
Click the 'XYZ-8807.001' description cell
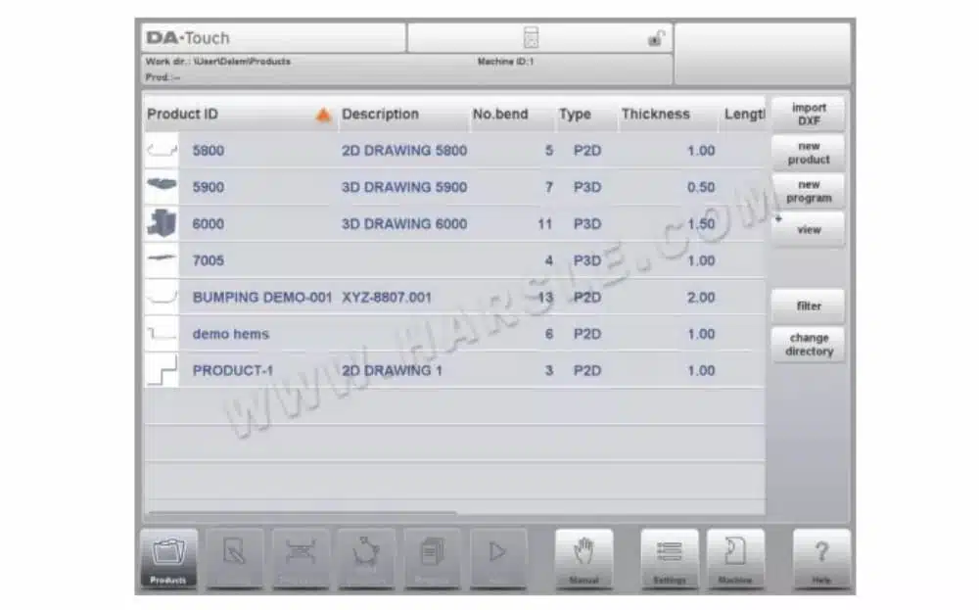pyautogui.click(x=387, y=298)
